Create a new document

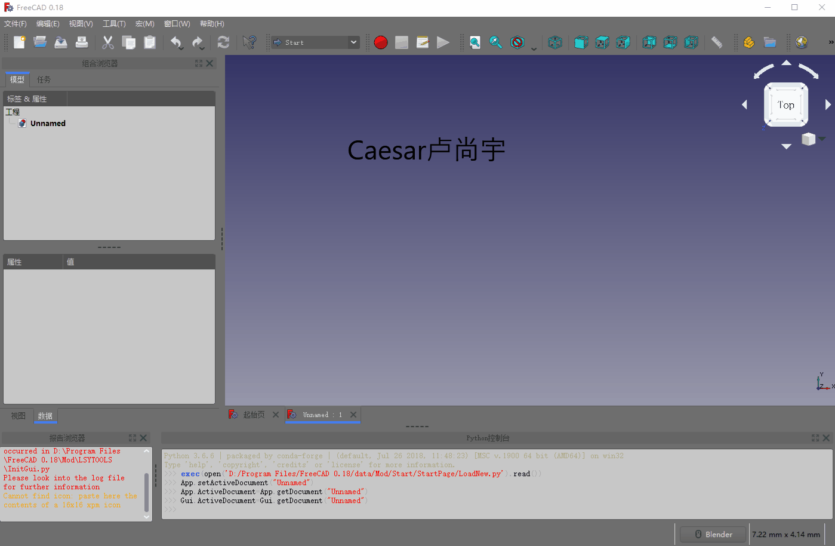pyautogui.click(x=19, y=42)
